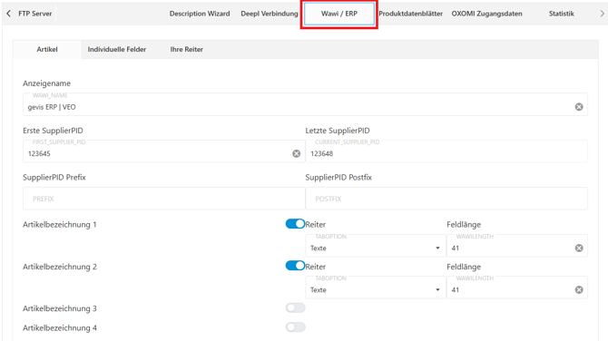This screenshot has width=608, height=341.
Task: Select the Wawi / ERP tab
Action: pyautogui.click(x=339, y=14)
